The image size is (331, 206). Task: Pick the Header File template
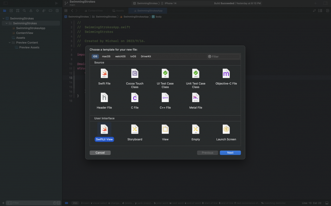104,101
